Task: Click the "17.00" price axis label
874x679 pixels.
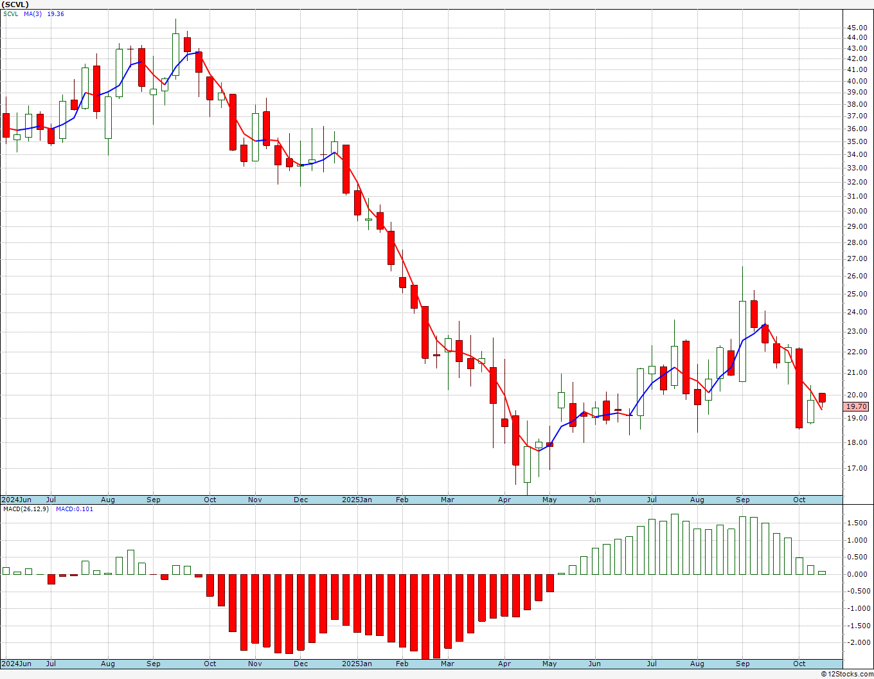Action: click(x=857, y=468)
